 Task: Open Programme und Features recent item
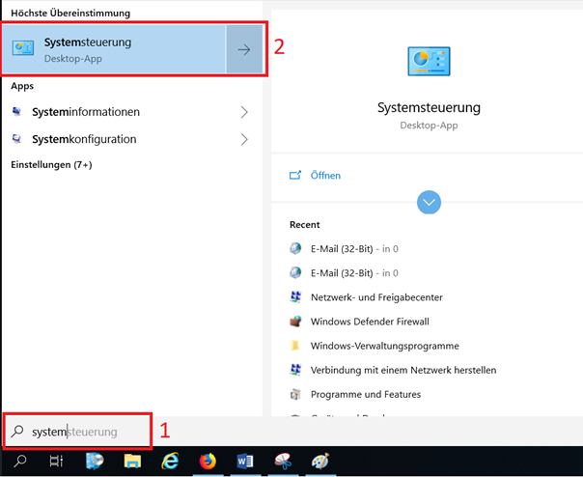point(365,394)
